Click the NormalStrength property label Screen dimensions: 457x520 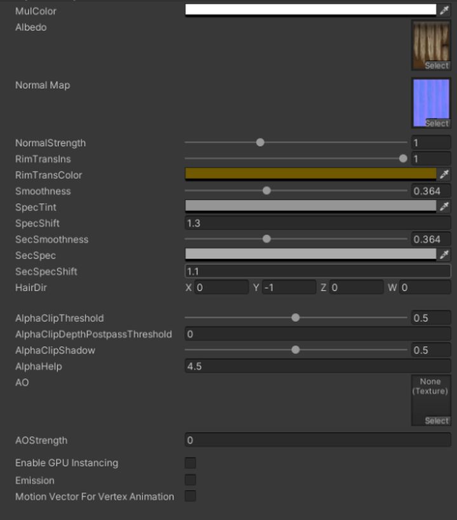click(50, 143)
